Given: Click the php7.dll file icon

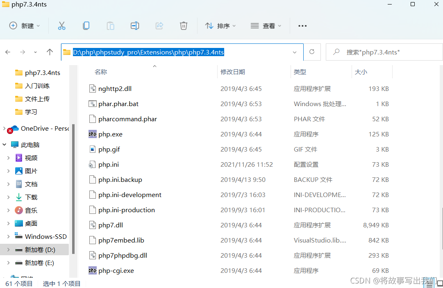Looking at the screenshot, I should tap(92, 225).
